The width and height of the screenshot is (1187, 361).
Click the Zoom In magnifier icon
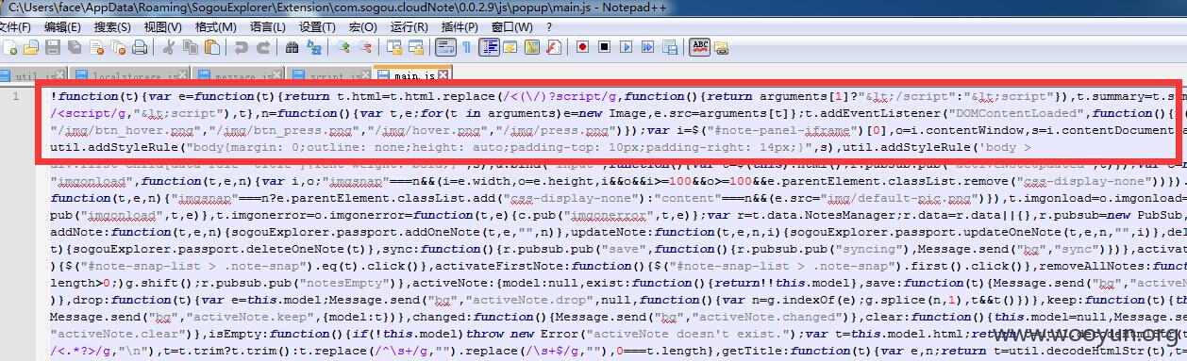click(x=343, y=47)
